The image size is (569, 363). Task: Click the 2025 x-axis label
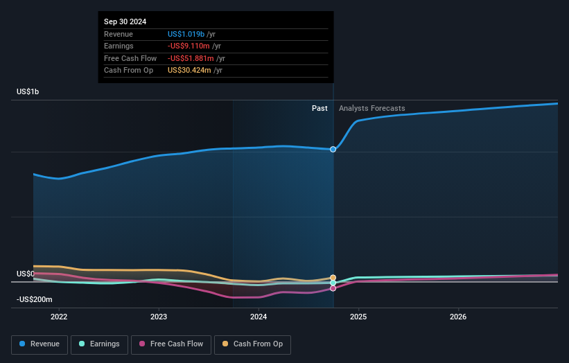pyautogui.click(x=358, y=317)
